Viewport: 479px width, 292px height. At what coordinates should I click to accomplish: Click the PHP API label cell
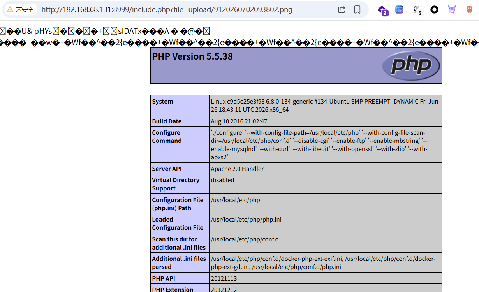[x=180, y=278]
